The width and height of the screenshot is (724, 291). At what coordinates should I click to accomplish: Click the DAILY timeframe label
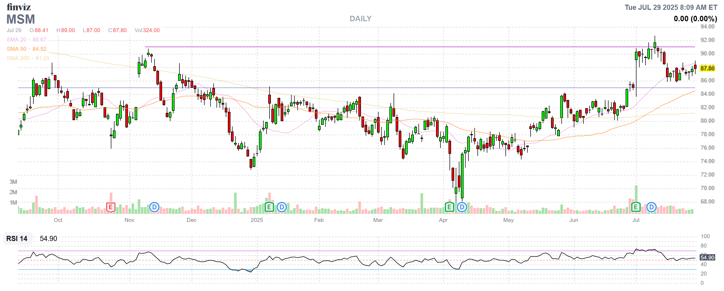pyautogui.click(x=360, y=19)
